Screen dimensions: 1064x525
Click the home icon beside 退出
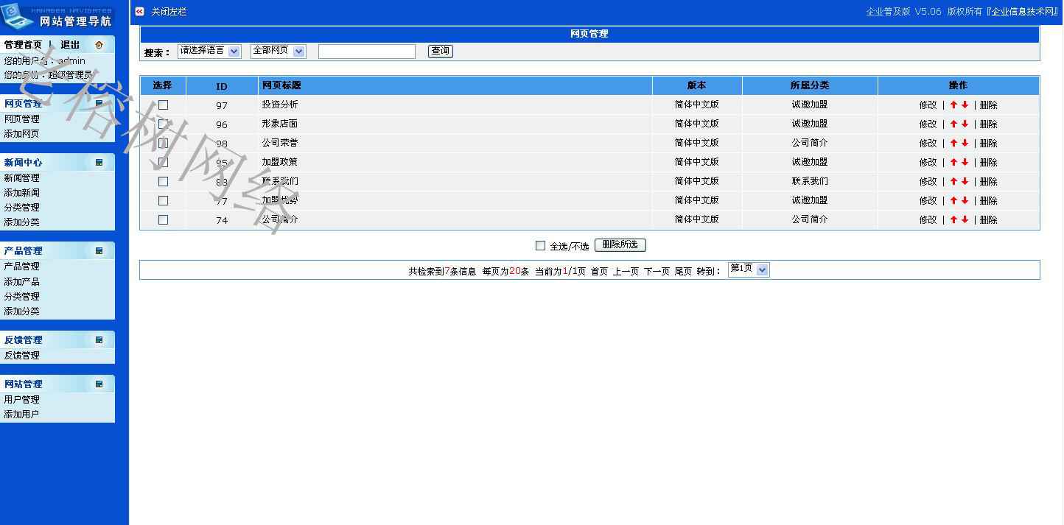99,45
